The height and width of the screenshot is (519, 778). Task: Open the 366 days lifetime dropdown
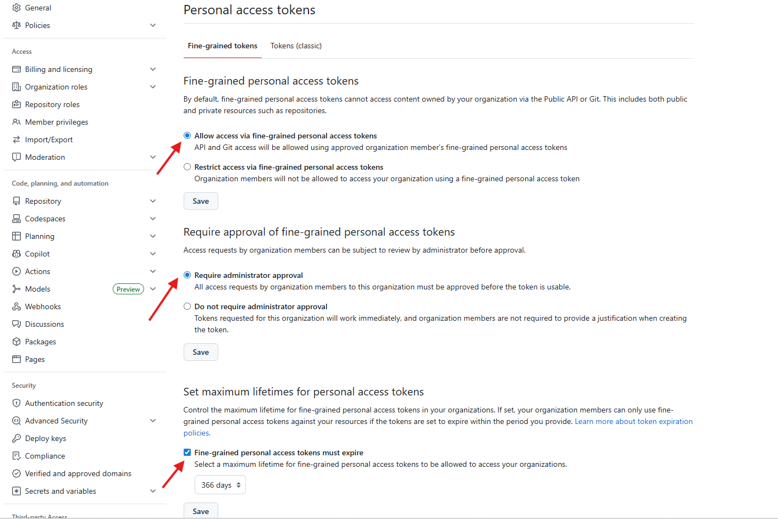point(220,485)
